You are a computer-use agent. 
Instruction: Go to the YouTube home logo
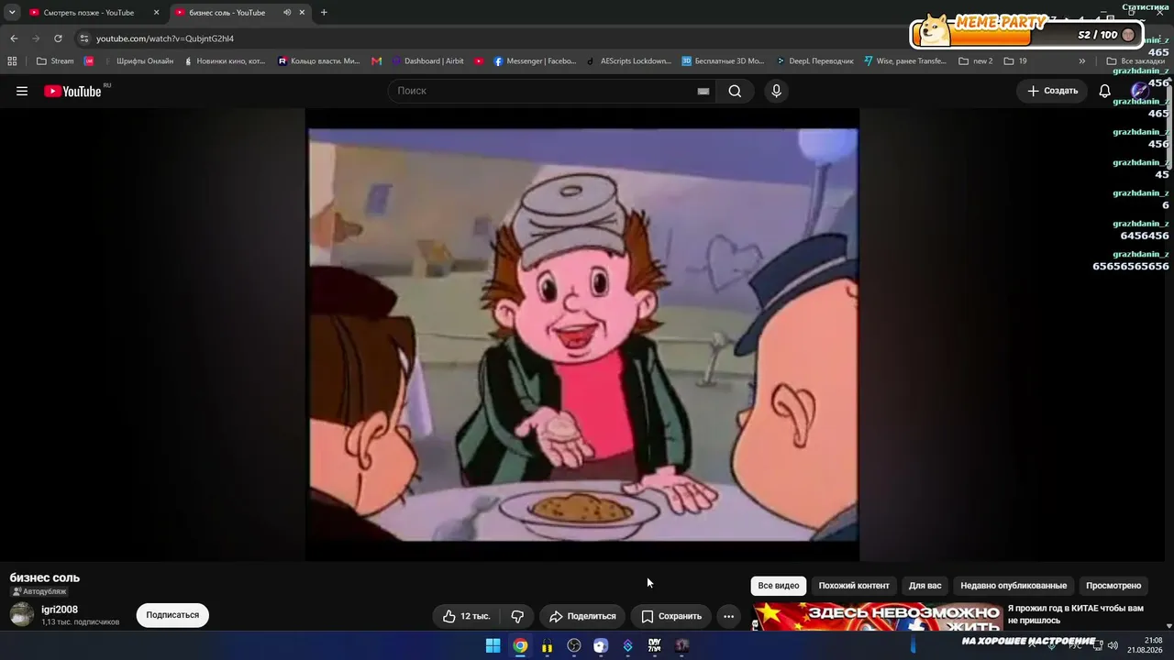(73, 91)
